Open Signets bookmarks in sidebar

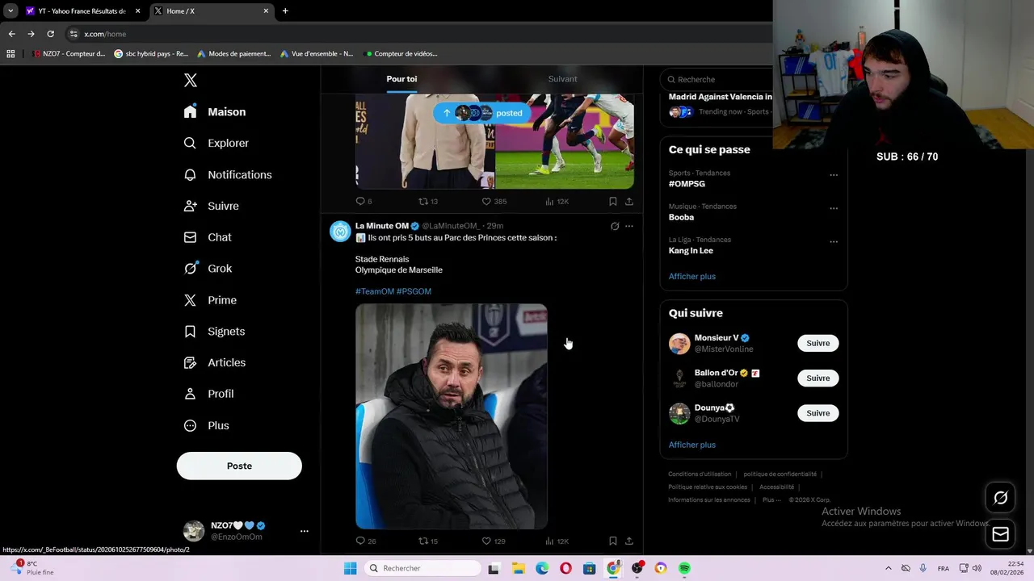214,332
